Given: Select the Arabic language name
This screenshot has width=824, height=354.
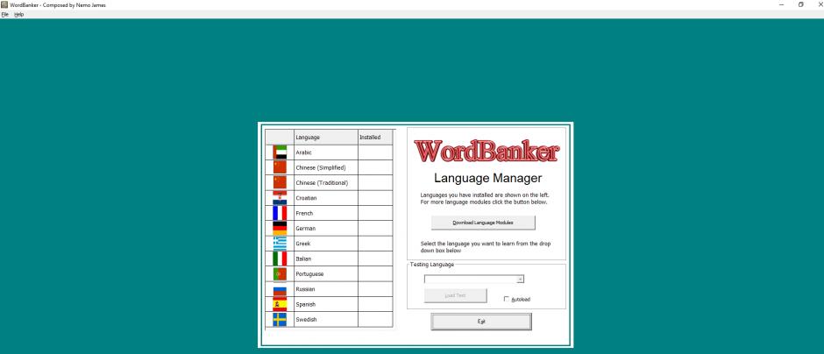Looking at the screenshot, I should (304, 152).
